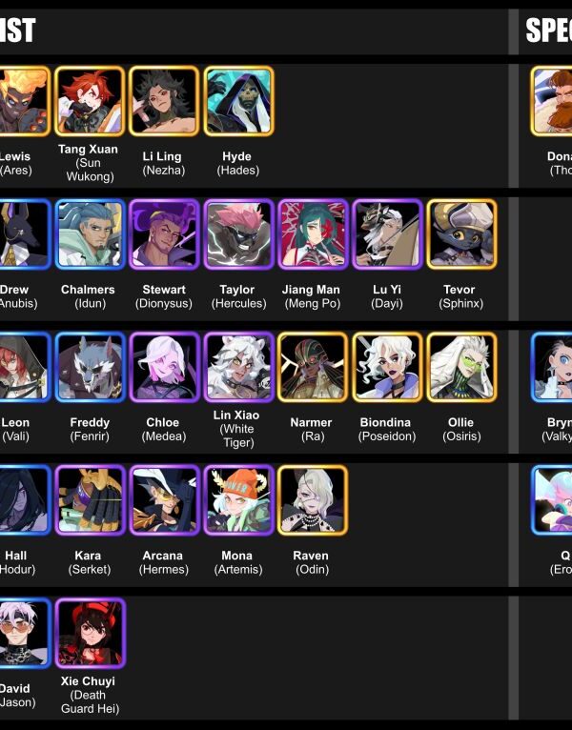Select Biondina (Poseidon) portrait icon
This screenshot has width=572, height=730.
click(x=387, y=367)
